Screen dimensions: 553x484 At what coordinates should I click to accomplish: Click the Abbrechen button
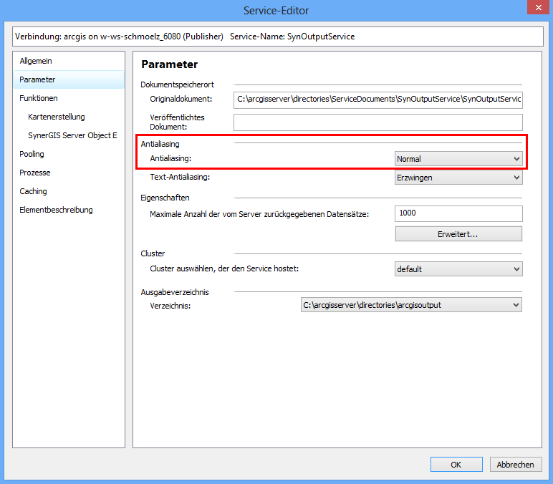tap(516, 465)
